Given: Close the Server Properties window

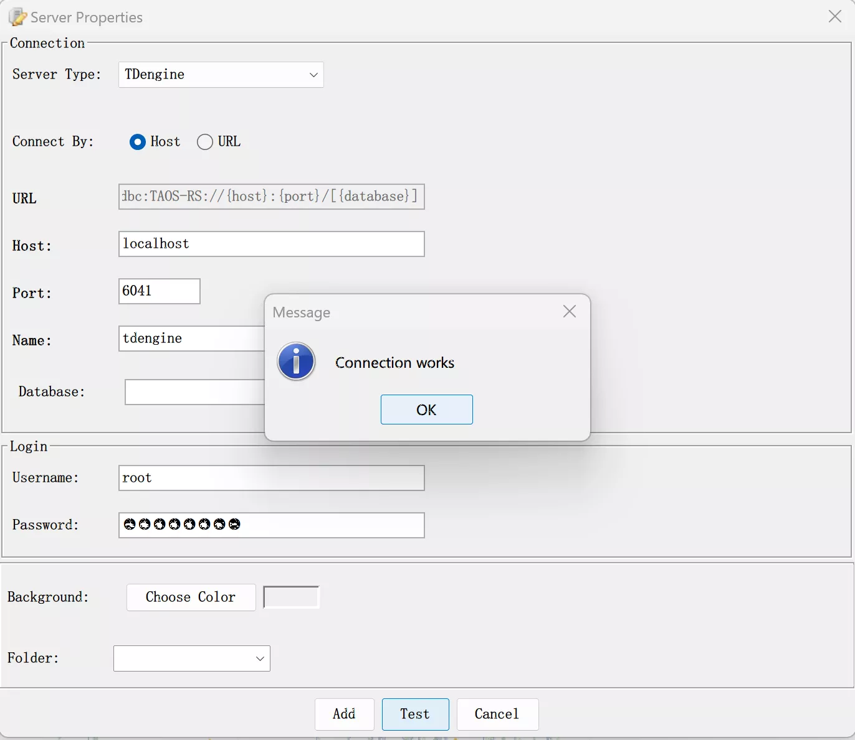Looking at the screenshot, I should coord(834,17).
